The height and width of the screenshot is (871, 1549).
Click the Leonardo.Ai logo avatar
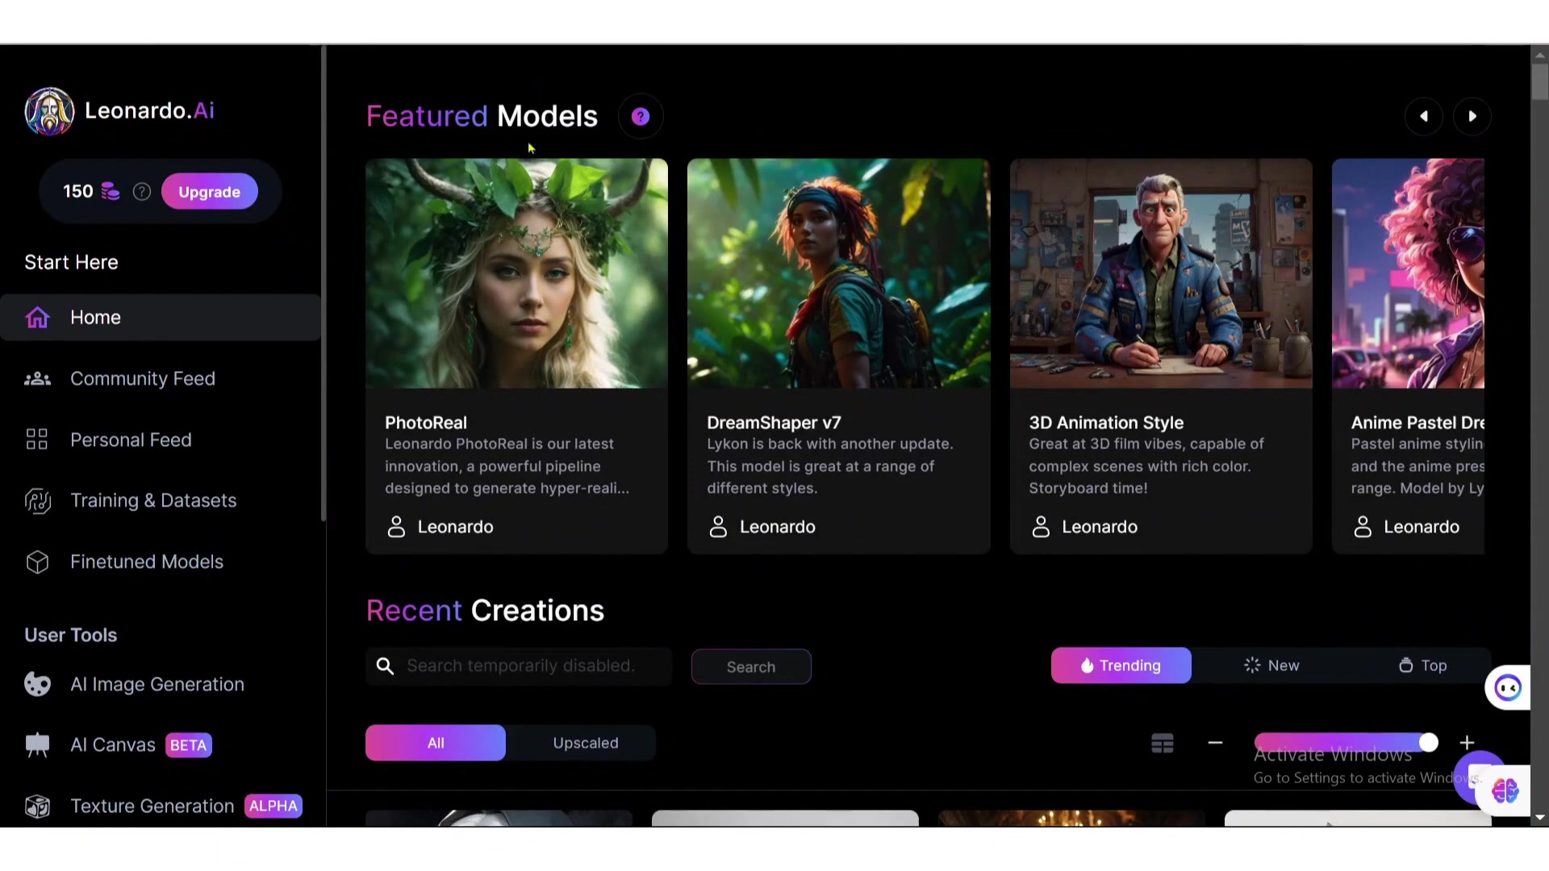[x=49, y=111]
